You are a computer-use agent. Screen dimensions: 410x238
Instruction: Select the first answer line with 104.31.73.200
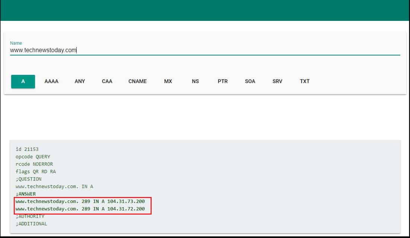coord(80,201)
